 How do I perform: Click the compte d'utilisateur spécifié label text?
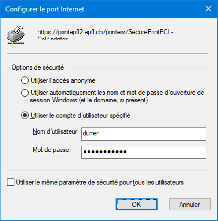click(x=80, y=116)
